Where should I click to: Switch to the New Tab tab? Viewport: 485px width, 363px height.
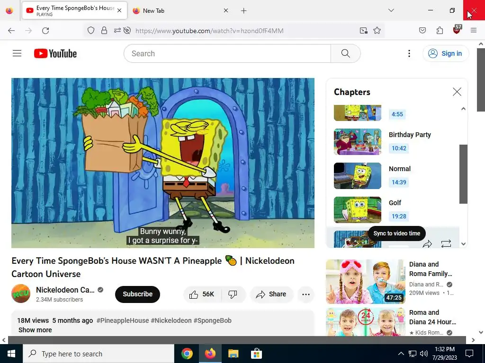tap(181, 11)
